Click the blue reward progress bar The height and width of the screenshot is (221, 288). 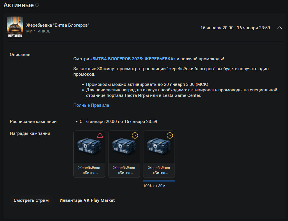[159, 181]
